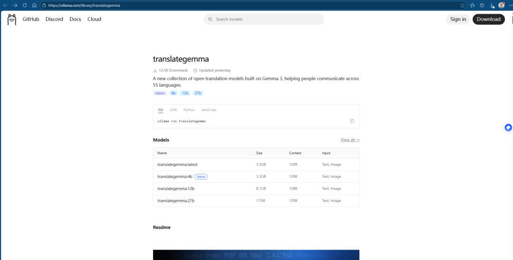This screenshot has height=260, width=513.
Task: Open the Cloud link in header
Action: (94, 19)
